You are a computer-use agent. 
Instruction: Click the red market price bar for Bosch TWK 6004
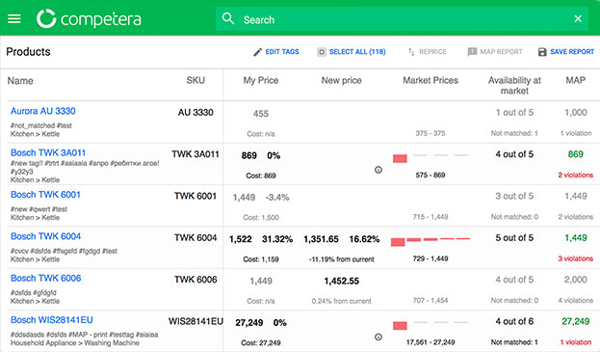[398, 242]
